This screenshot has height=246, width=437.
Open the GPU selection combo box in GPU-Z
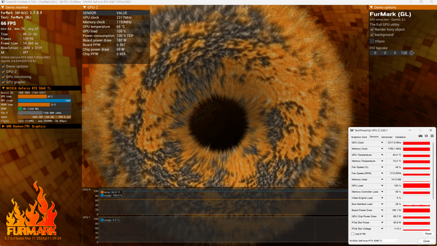click(373, 241)
